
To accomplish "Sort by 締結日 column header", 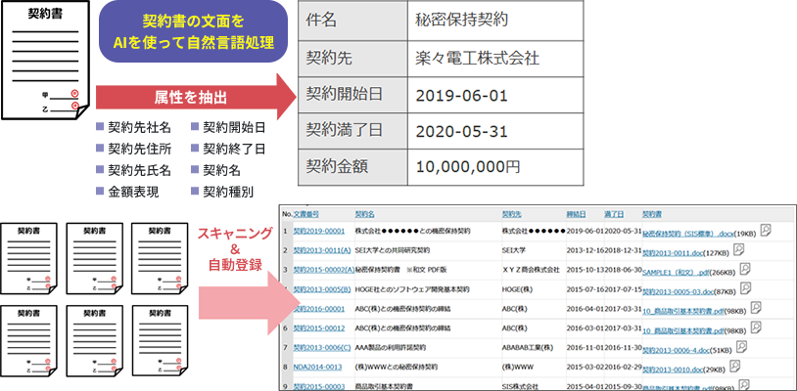I will tap(576, 214).
